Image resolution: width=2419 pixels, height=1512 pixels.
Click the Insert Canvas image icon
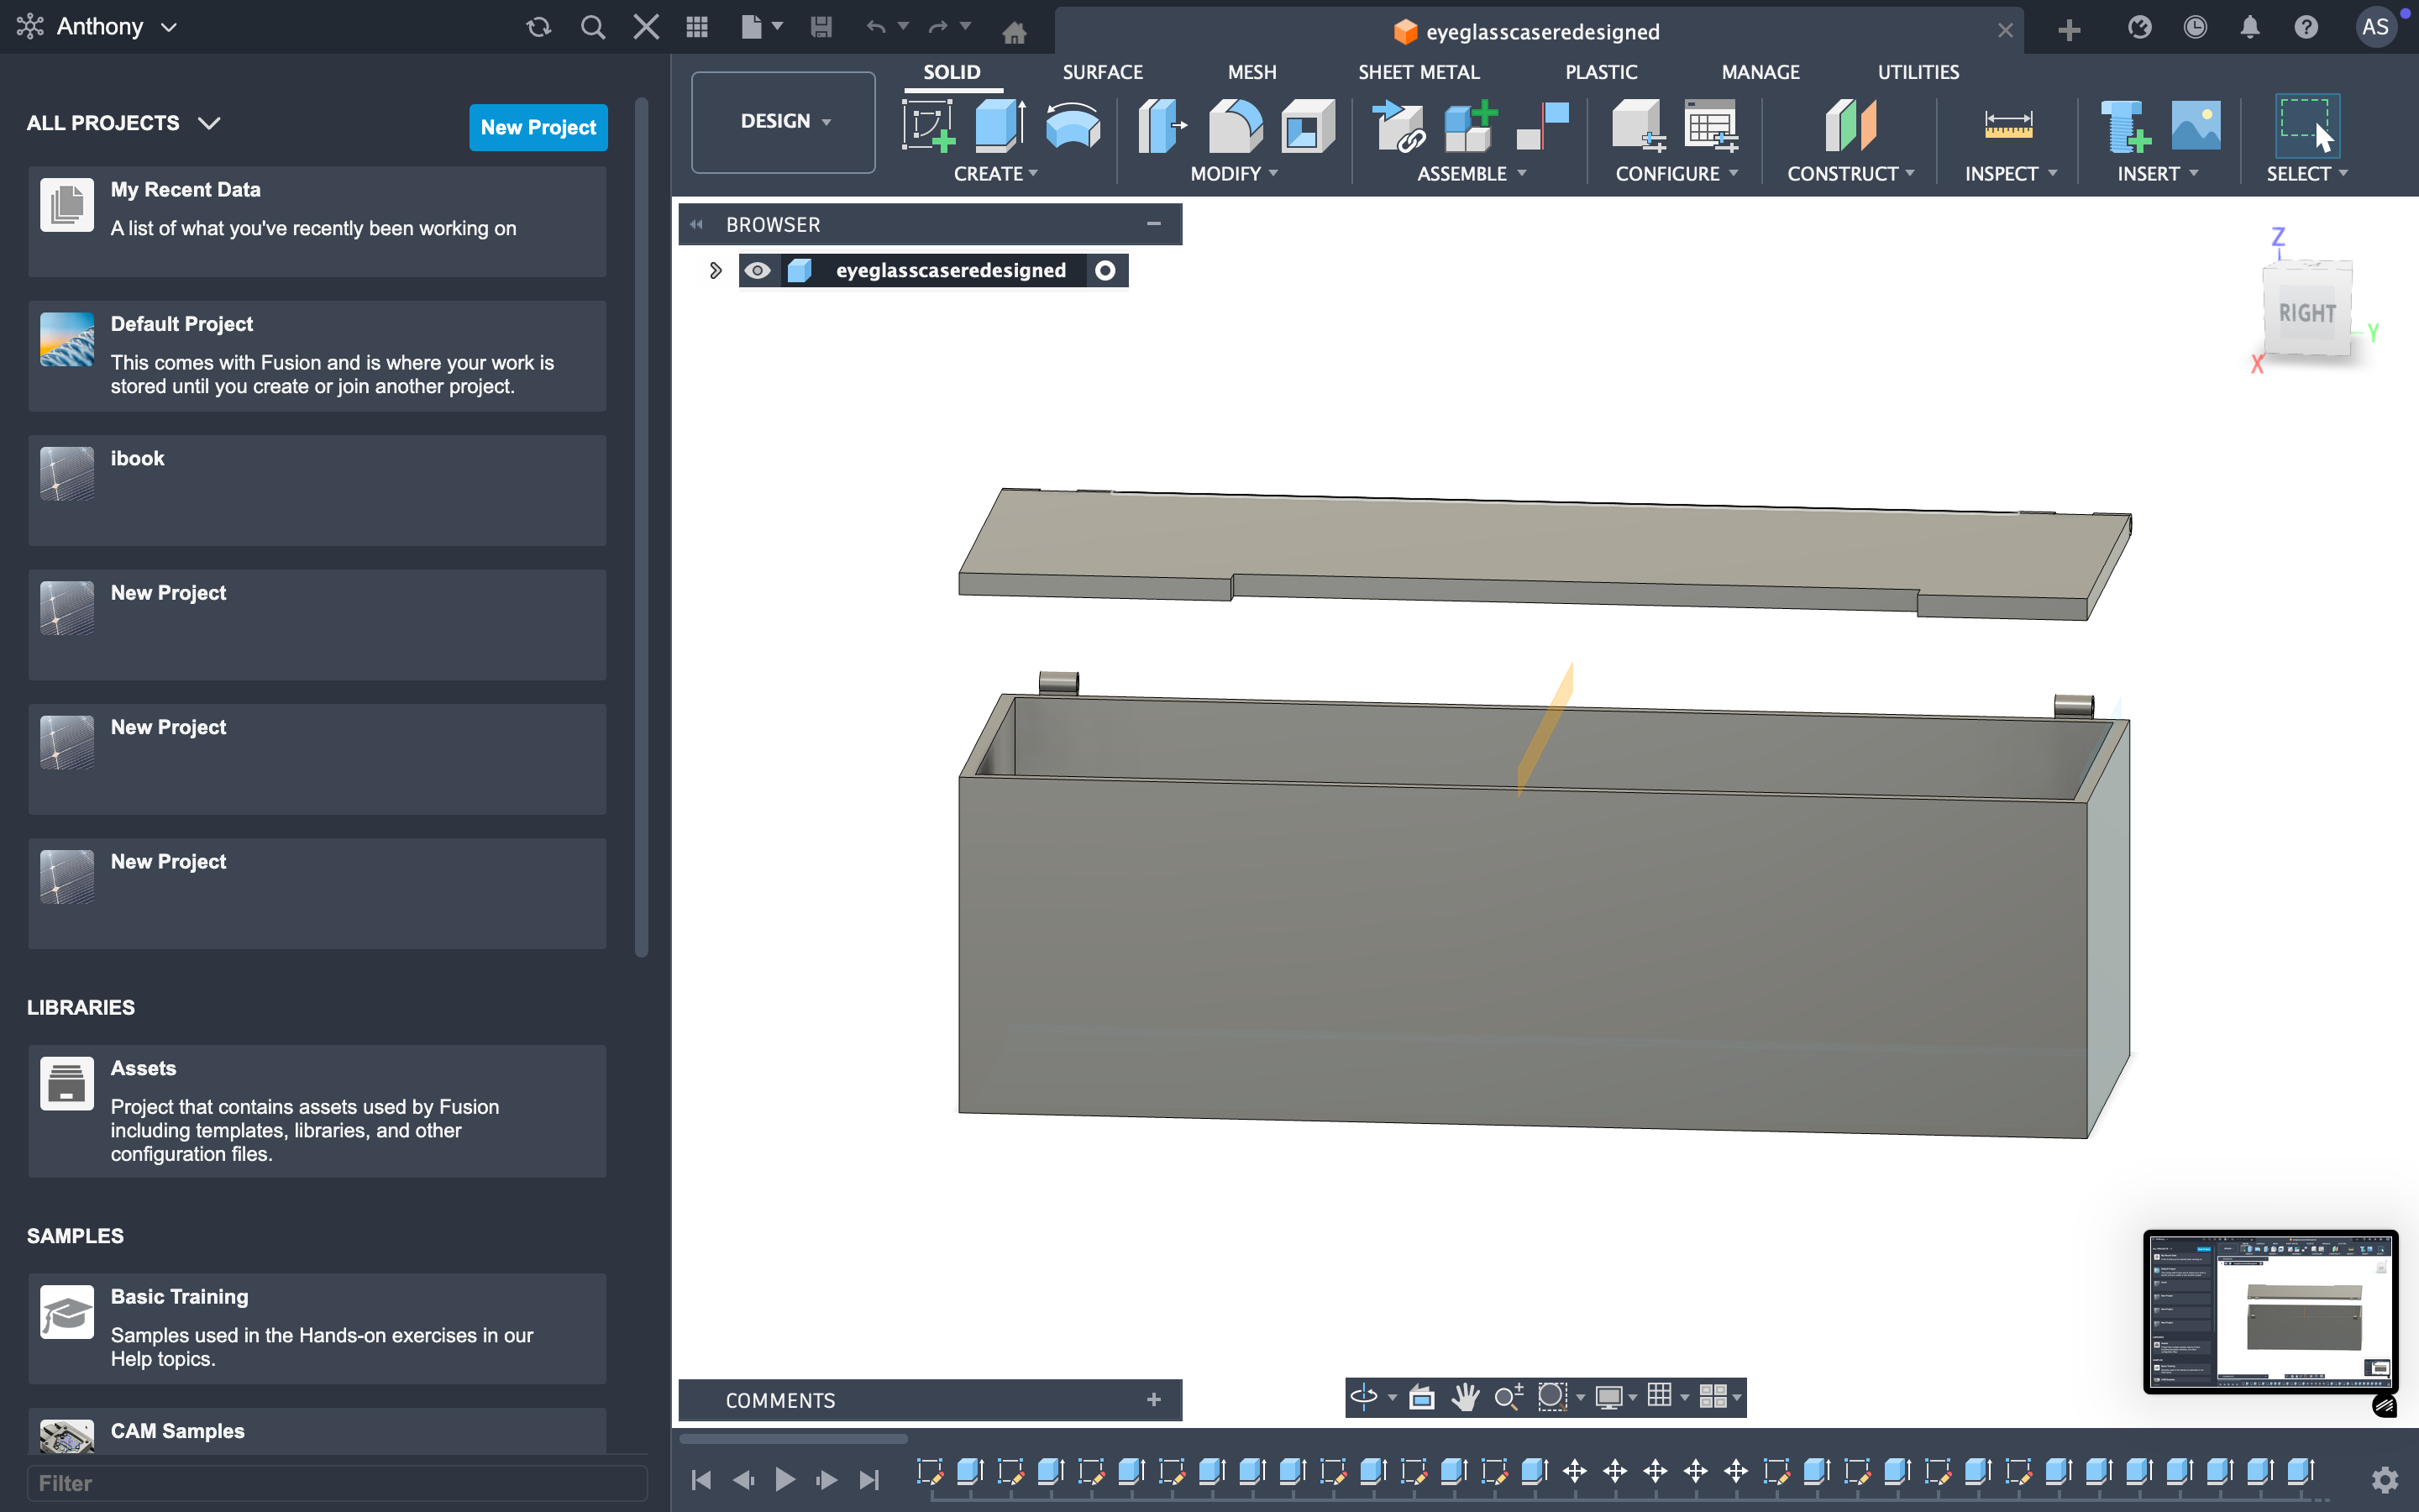[2195, 126]
